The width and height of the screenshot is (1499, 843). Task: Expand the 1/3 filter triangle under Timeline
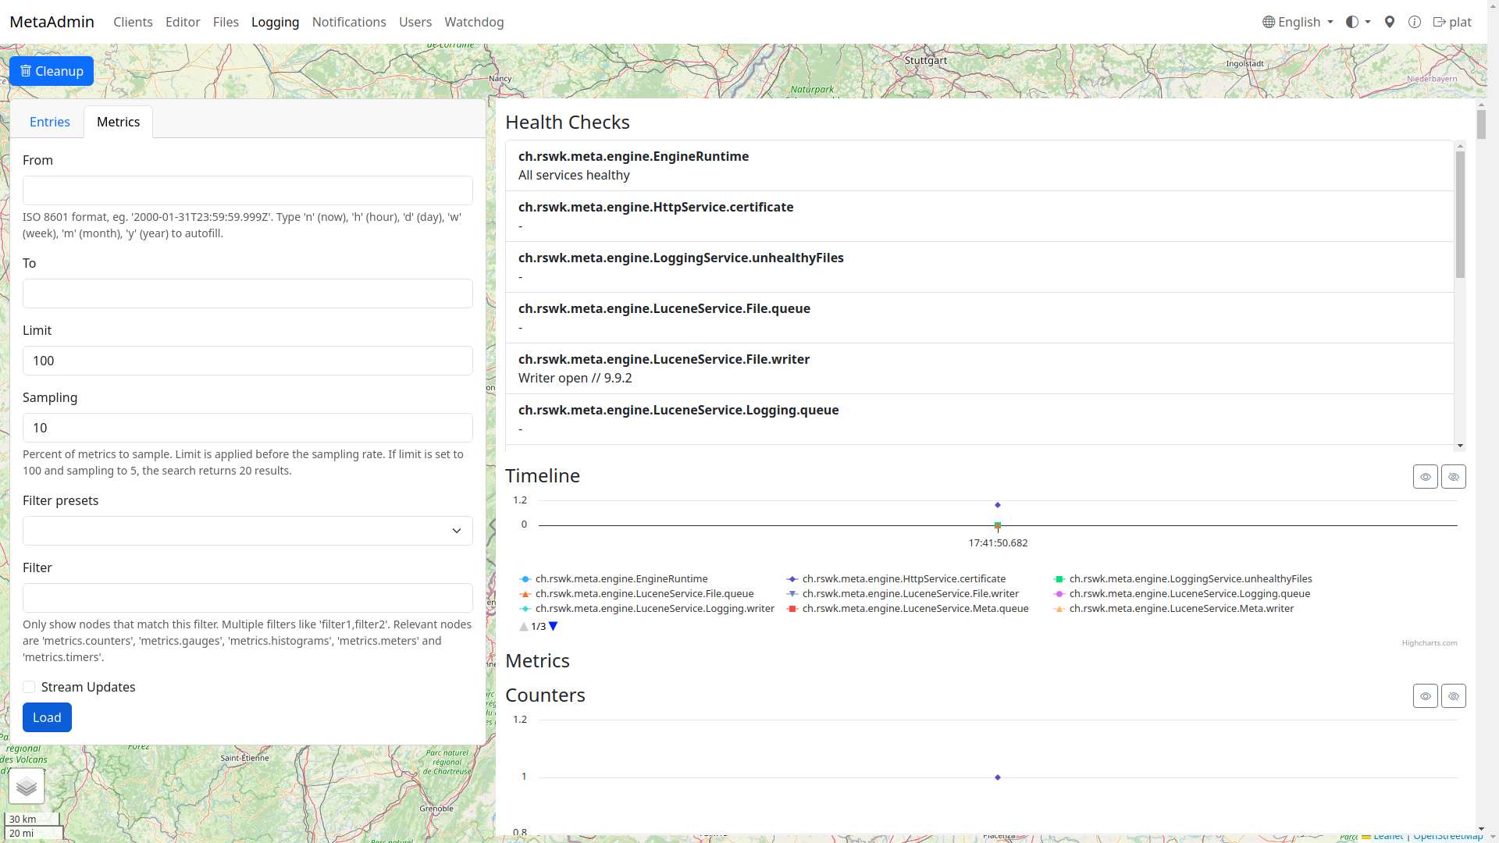pyautogui.click(x=553, y=626)
